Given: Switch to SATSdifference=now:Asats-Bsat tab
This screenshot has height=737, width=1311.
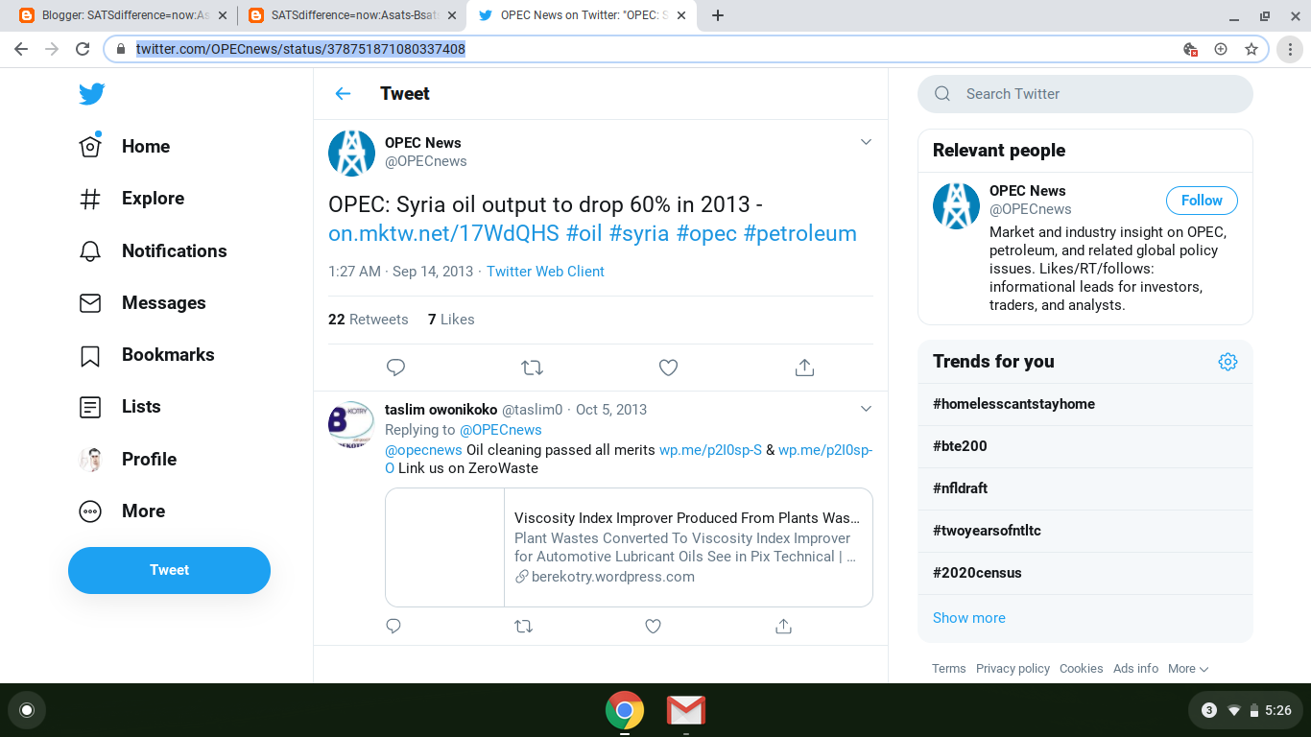Looking at the screenshot, I should click(x=352, y=15).
